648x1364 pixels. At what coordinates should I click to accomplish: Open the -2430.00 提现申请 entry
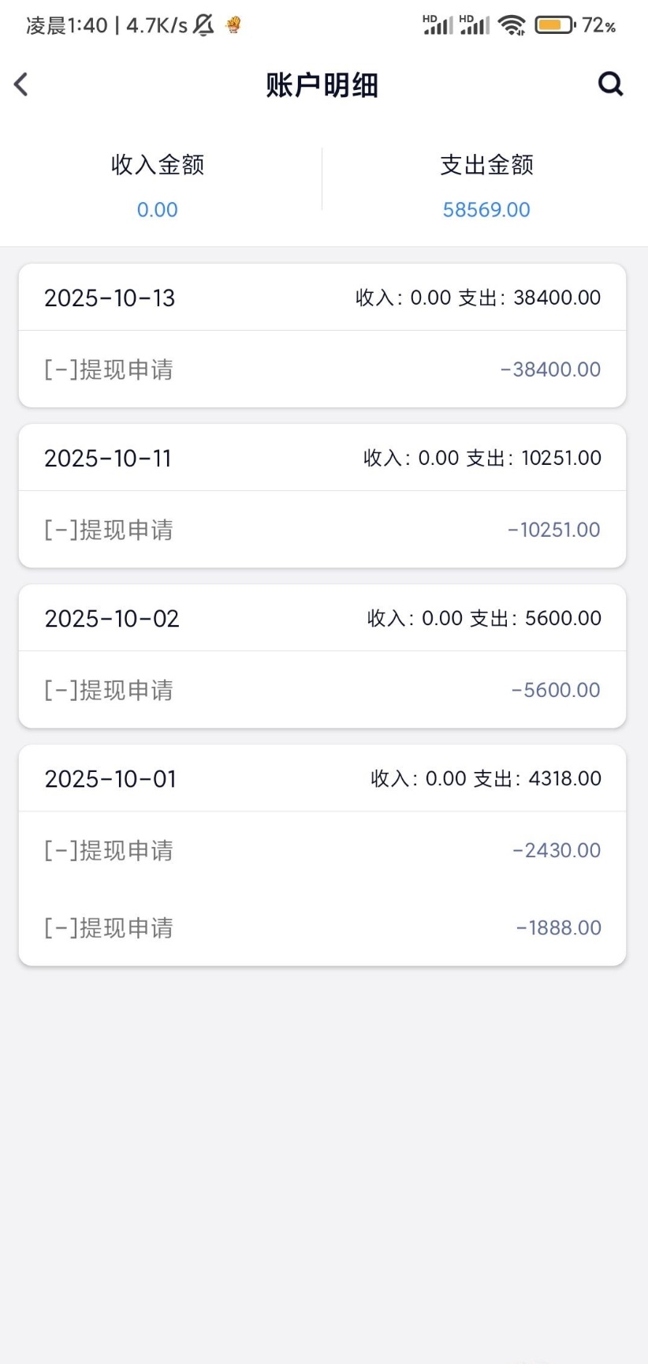click(x=322, y=850)
